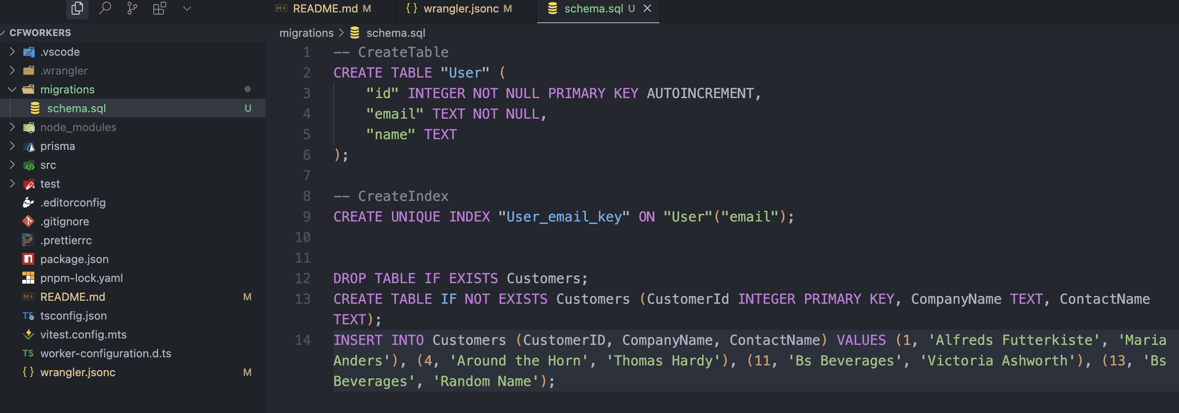This screenshot has height=413, width=1179.
Task: Click the package.json npm icon
Action: (28, 259)
